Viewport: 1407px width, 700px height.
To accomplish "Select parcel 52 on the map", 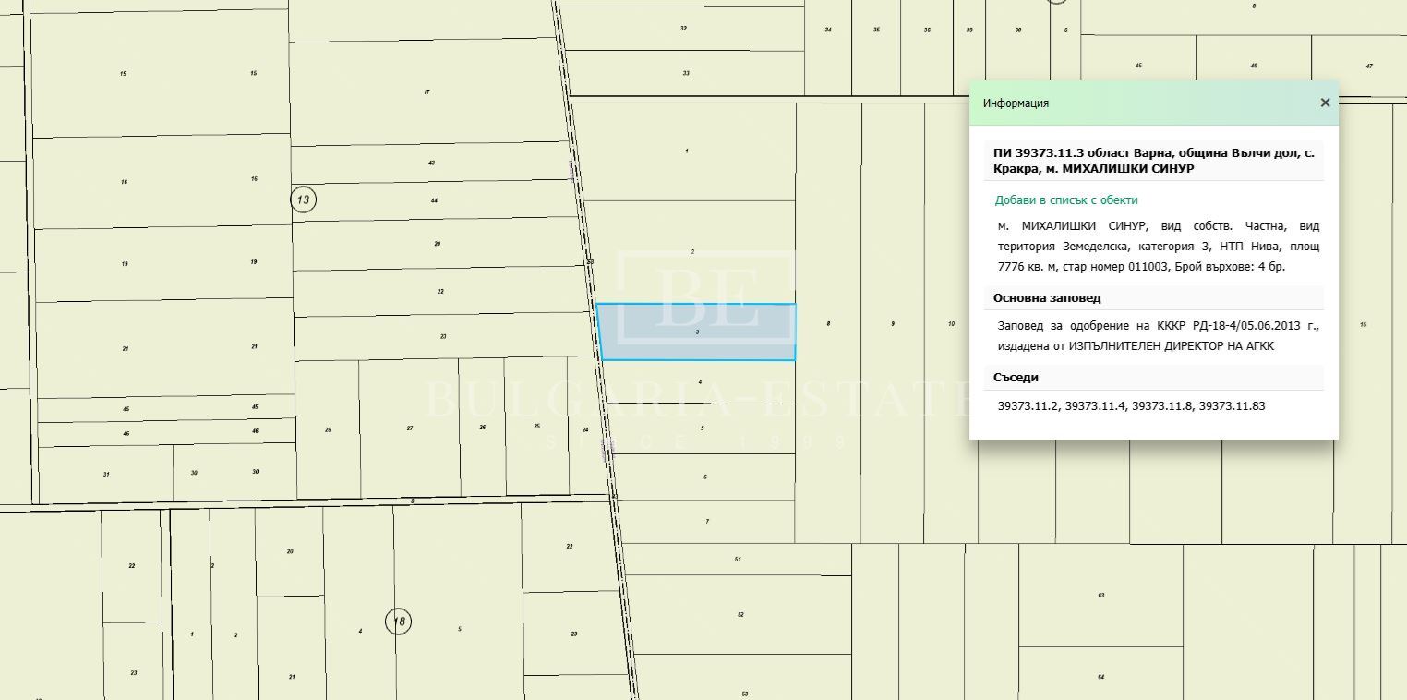I will click(740, 615).
